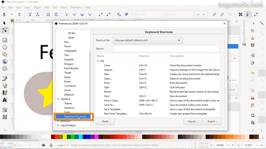Select the Node edit tool

point(5,30)
